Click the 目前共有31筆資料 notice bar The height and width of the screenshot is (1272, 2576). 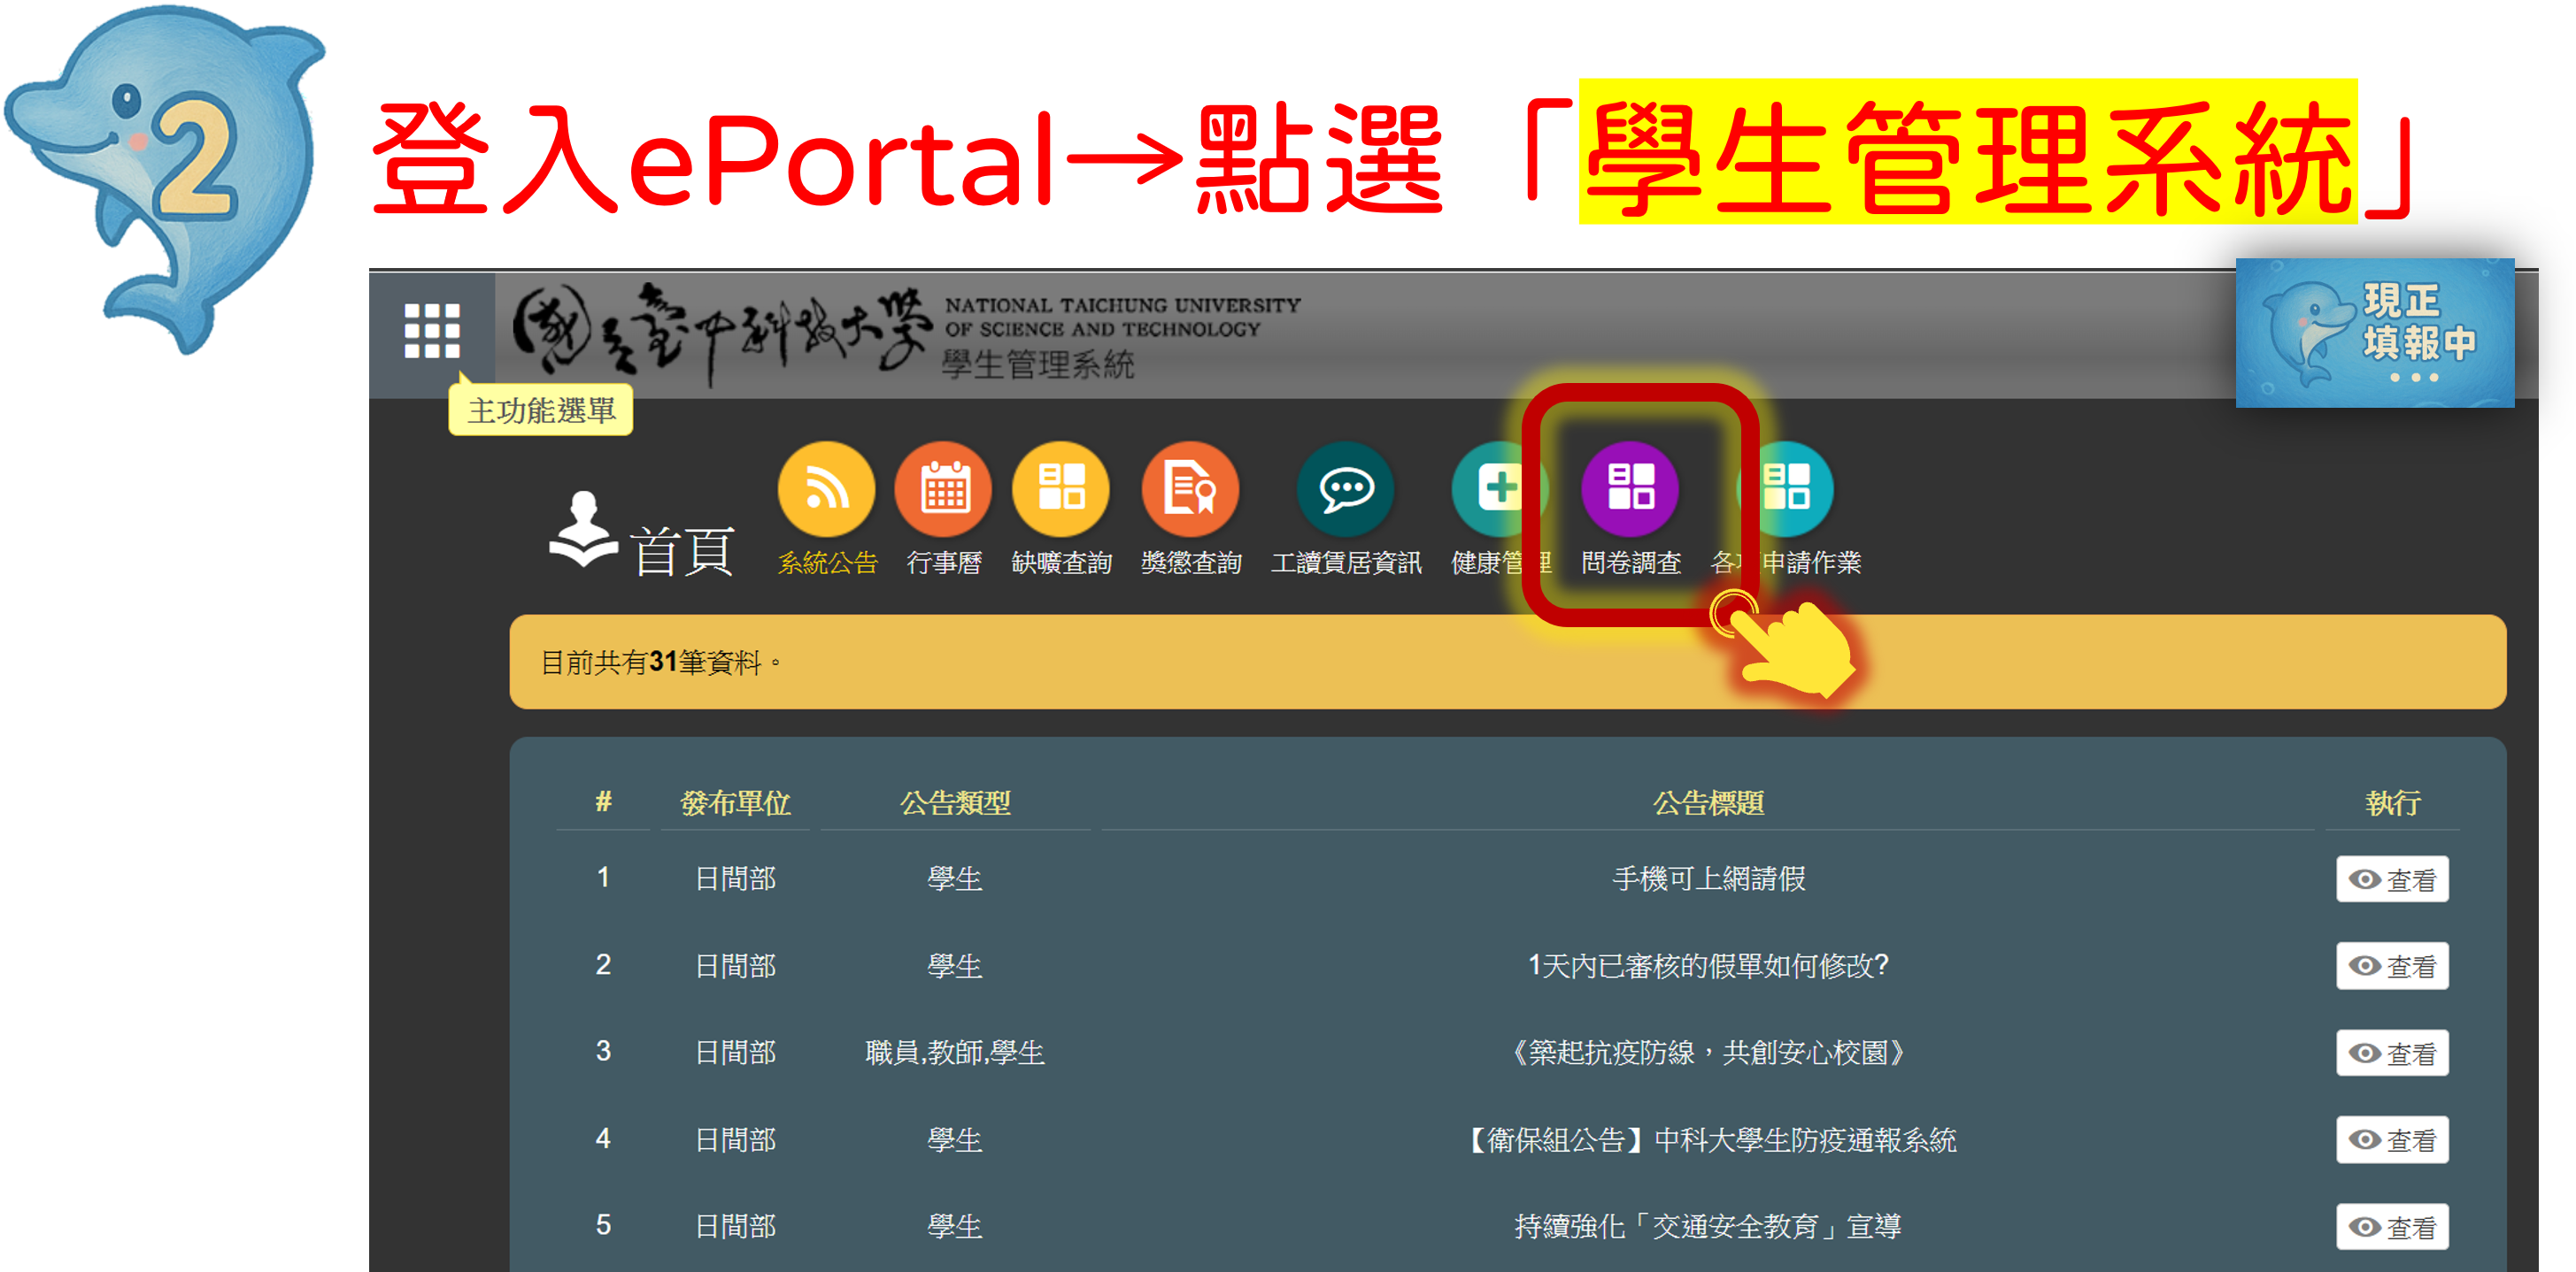point(1507,662)
